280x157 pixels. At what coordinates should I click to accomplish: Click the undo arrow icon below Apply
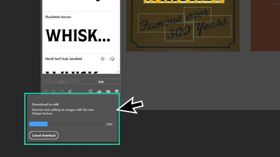click(62, 91)
